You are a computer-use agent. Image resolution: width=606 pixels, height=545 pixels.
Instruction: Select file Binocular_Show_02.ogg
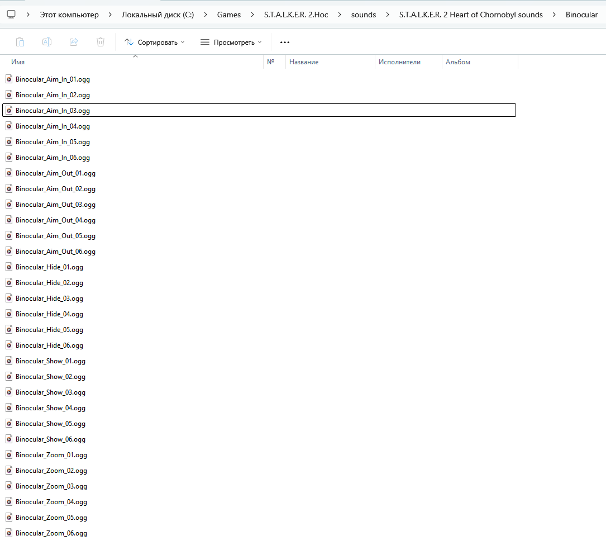click(x=50, y=377)
